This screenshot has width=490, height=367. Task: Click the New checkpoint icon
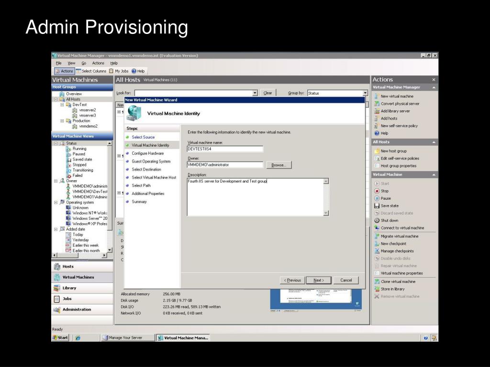click(377, 244)
